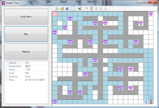
Task: Click the pink start cell on the map
Action: coord(55,14)
